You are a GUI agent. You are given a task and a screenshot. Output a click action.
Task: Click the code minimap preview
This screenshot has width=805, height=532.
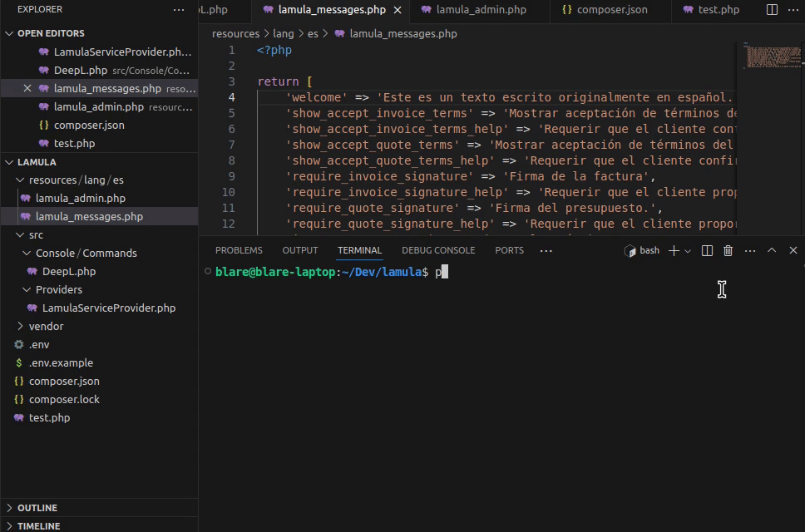click(770, 57)
